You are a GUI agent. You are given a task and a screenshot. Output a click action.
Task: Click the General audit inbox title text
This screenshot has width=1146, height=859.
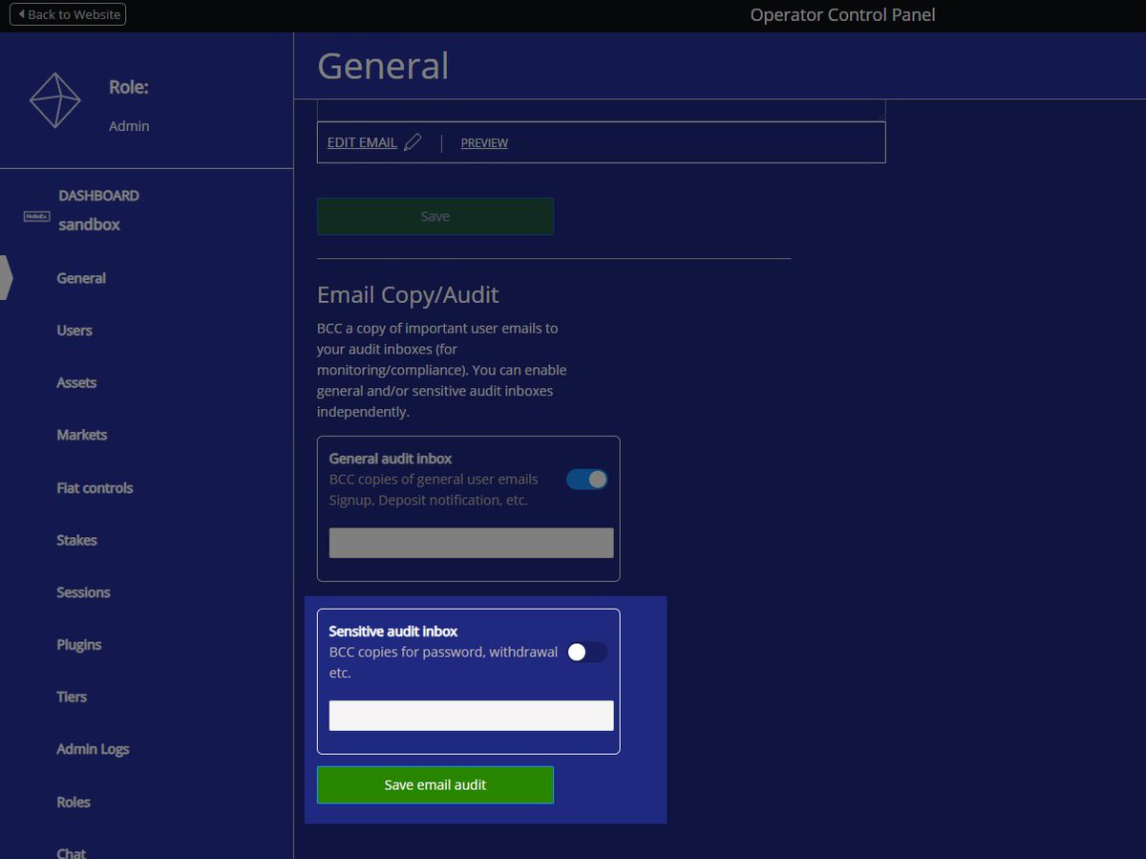coord(391,459)
